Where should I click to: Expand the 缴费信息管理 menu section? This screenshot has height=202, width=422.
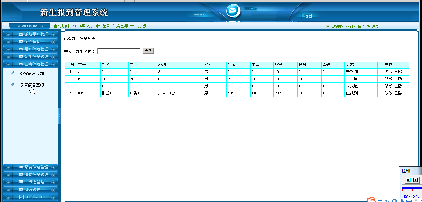point(30,167)
